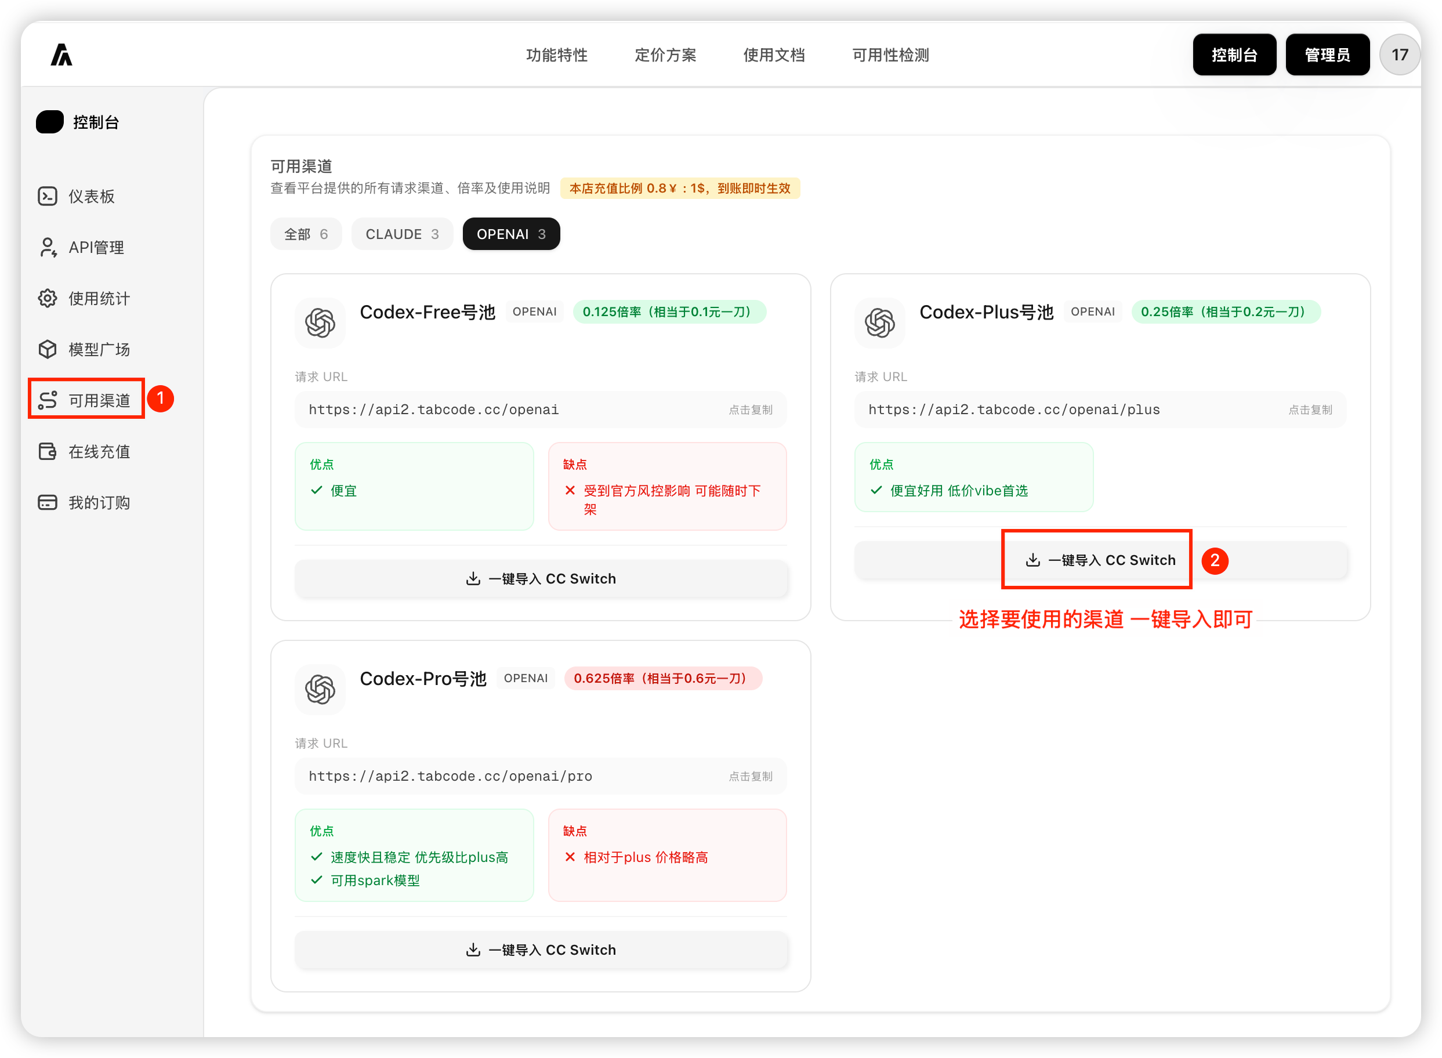Click the OPENAI tag beside Codex-Pro号池
The height and width of the screenshot is (1058, 1442).
coord(526,679)
